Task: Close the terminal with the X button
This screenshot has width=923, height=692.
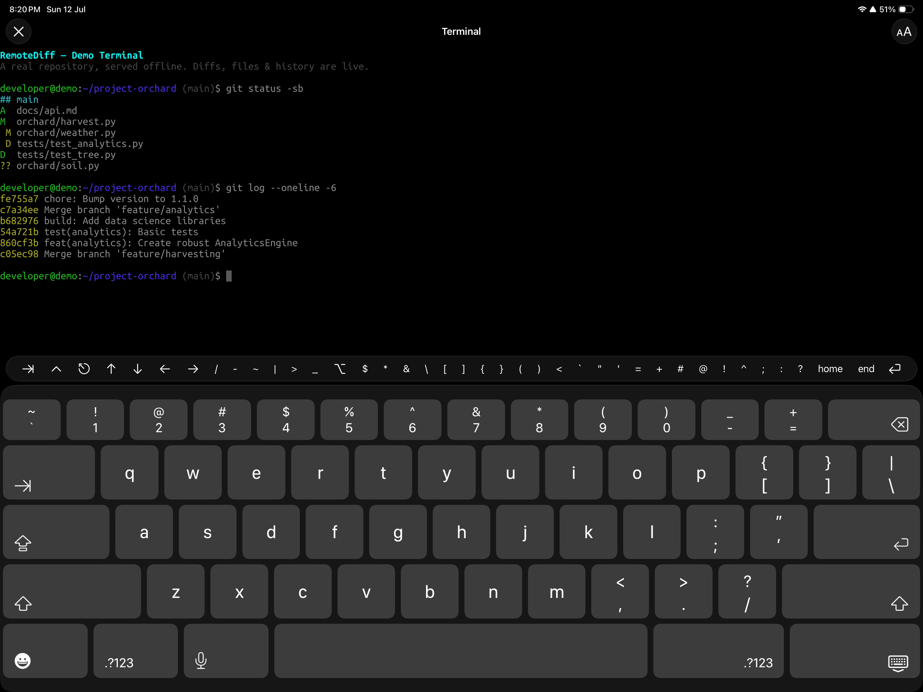Action: click(19, 31)
